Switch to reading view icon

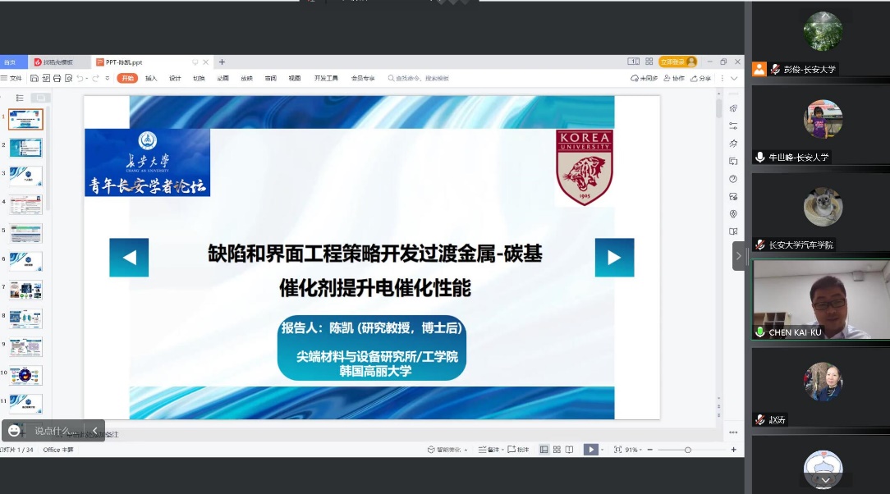tap(569, 450)
